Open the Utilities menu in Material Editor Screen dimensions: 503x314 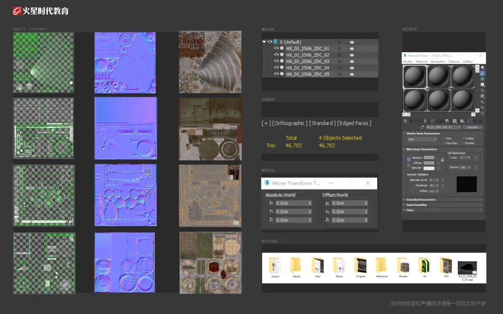(468, 61)
